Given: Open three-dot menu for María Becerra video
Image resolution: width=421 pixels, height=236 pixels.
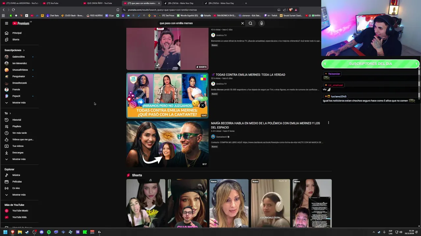Looking at the screenshot, I should 328,123.
